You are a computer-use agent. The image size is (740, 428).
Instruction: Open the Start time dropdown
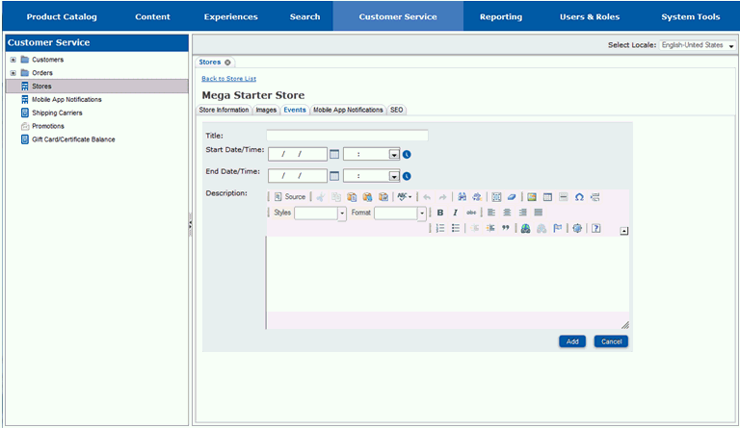[393, 154]
